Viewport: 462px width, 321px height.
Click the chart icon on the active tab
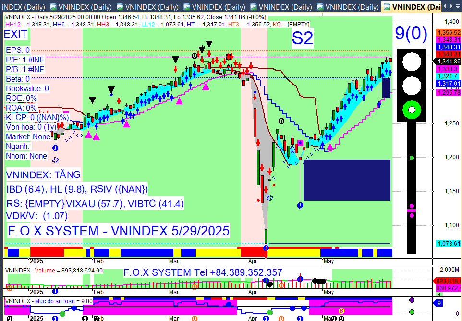click(x=387, y=6)
